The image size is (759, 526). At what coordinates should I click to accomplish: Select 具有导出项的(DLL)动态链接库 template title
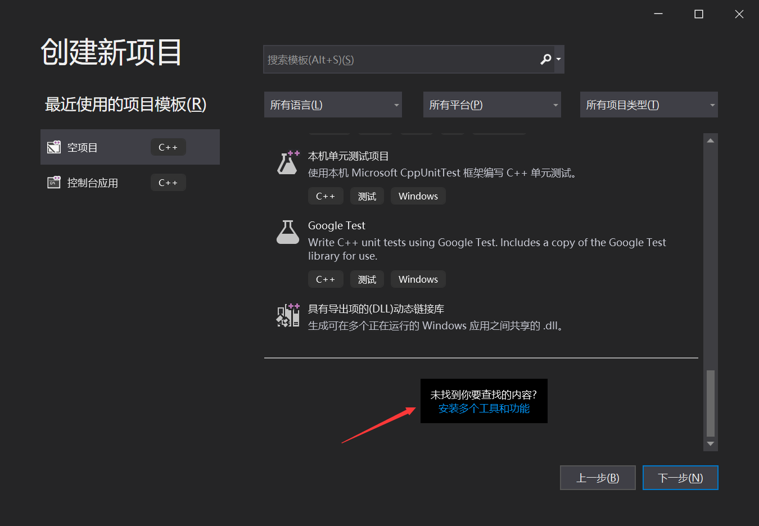[x=376, y=309]
